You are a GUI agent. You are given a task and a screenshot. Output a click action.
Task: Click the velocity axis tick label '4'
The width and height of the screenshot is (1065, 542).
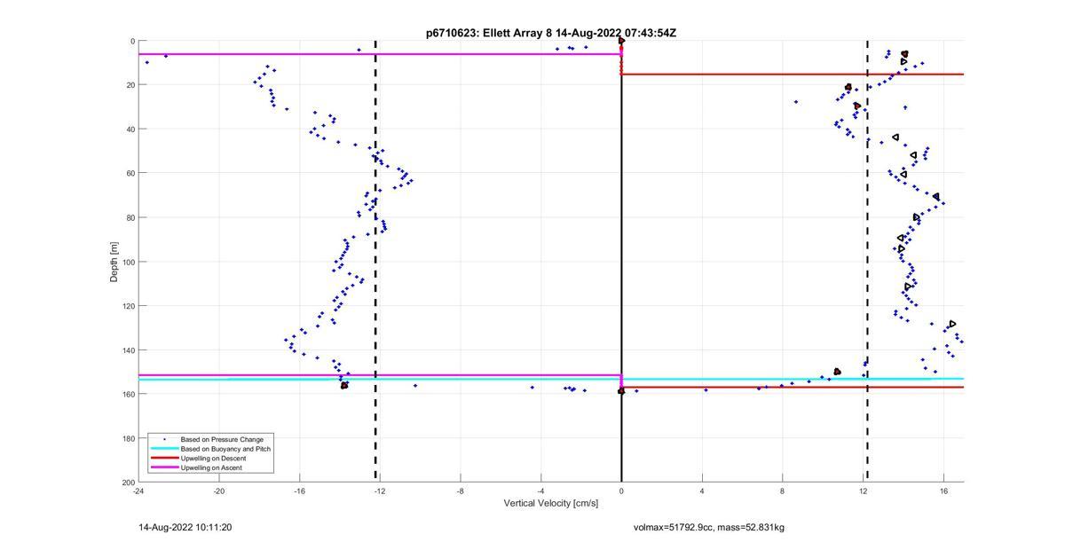pos(702,491)
